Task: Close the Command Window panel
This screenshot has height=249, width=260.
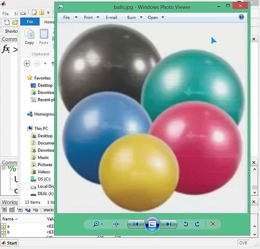Action: tap(254, 39)
